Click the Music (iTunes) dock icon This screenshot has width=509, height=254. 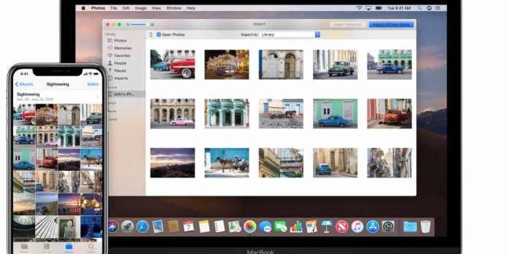pyautogui.click(x=357, y=226)
